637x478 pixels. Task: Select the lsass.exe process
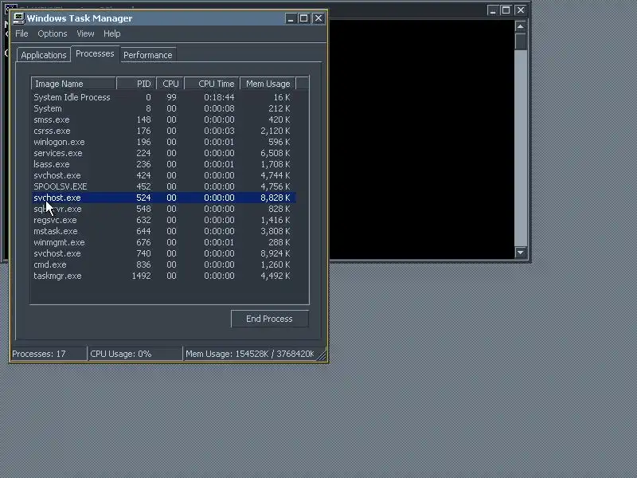click(164, 164)
